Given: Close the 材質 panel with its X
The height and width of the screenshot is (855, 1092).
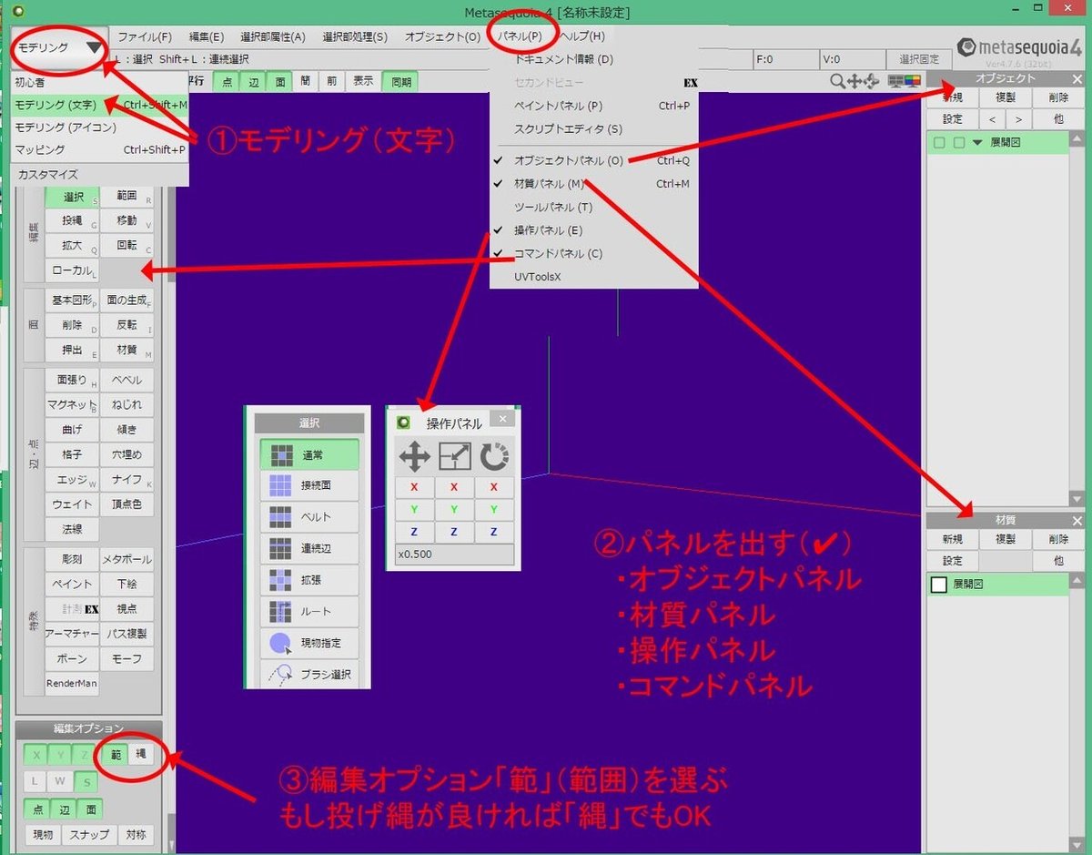Looking at the screenshot, I should click(x=1077, y=520).
